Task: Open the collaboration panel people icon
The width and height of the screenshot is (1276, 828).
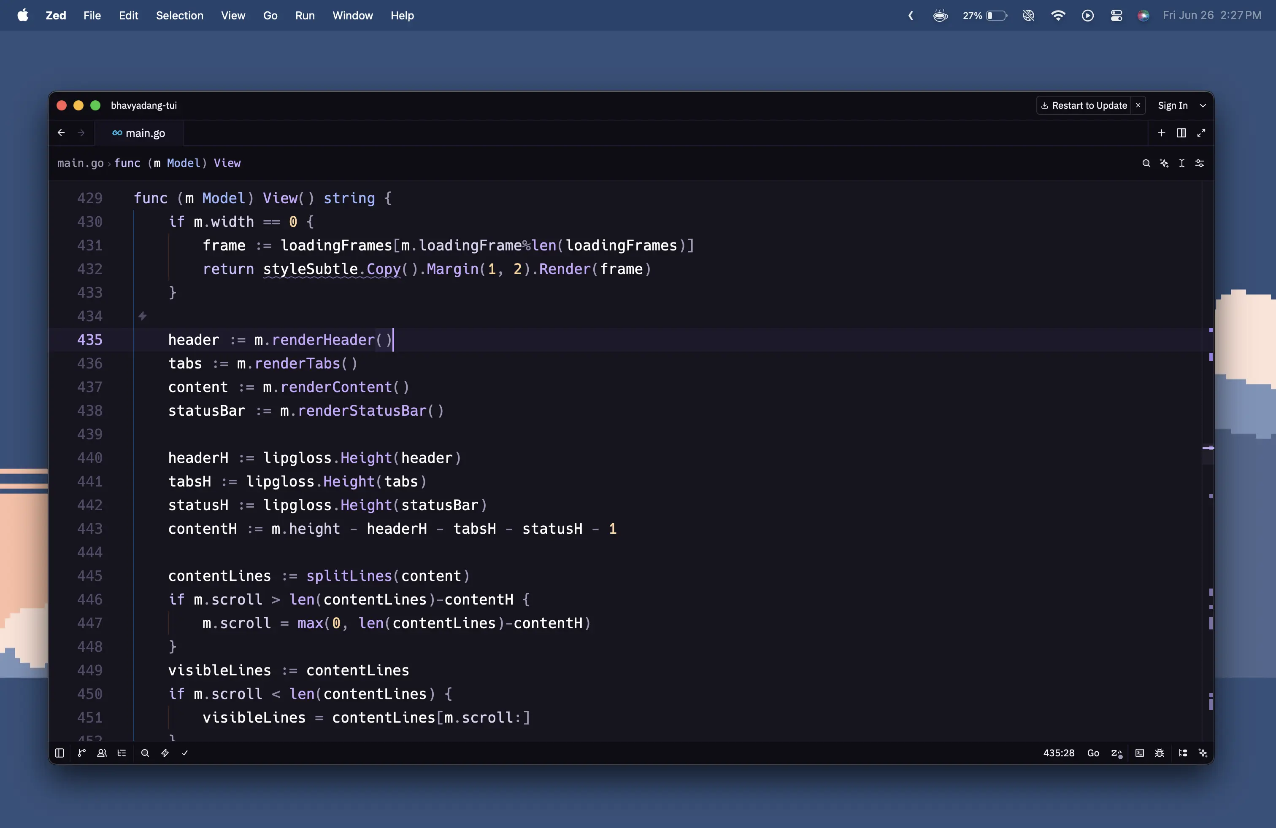Action: tap(102, 753)
